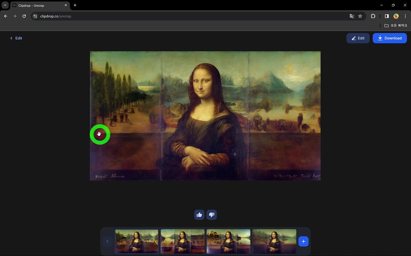
Task: Toggle the browser side panel icon
Action: click(x=387, y=16)
